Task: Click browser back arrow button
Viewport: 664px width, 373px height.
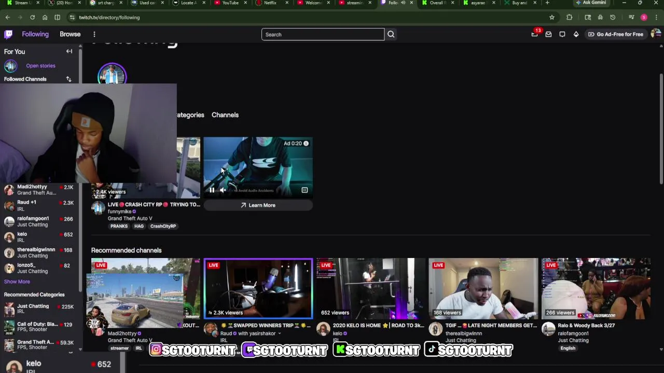Action: [x=7, y=17]
